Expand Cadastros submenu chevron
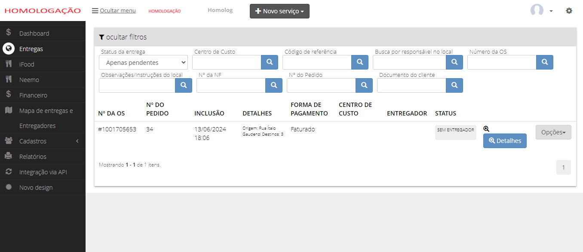 point(77,141)
